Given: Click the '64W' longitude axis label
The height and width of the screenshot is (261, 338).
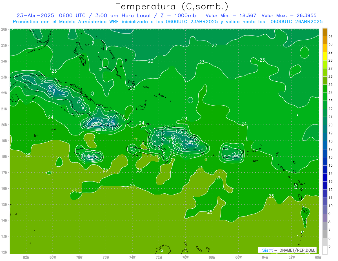Looking at the screenshot, I should pyautogui.click(x=265, y=257).
